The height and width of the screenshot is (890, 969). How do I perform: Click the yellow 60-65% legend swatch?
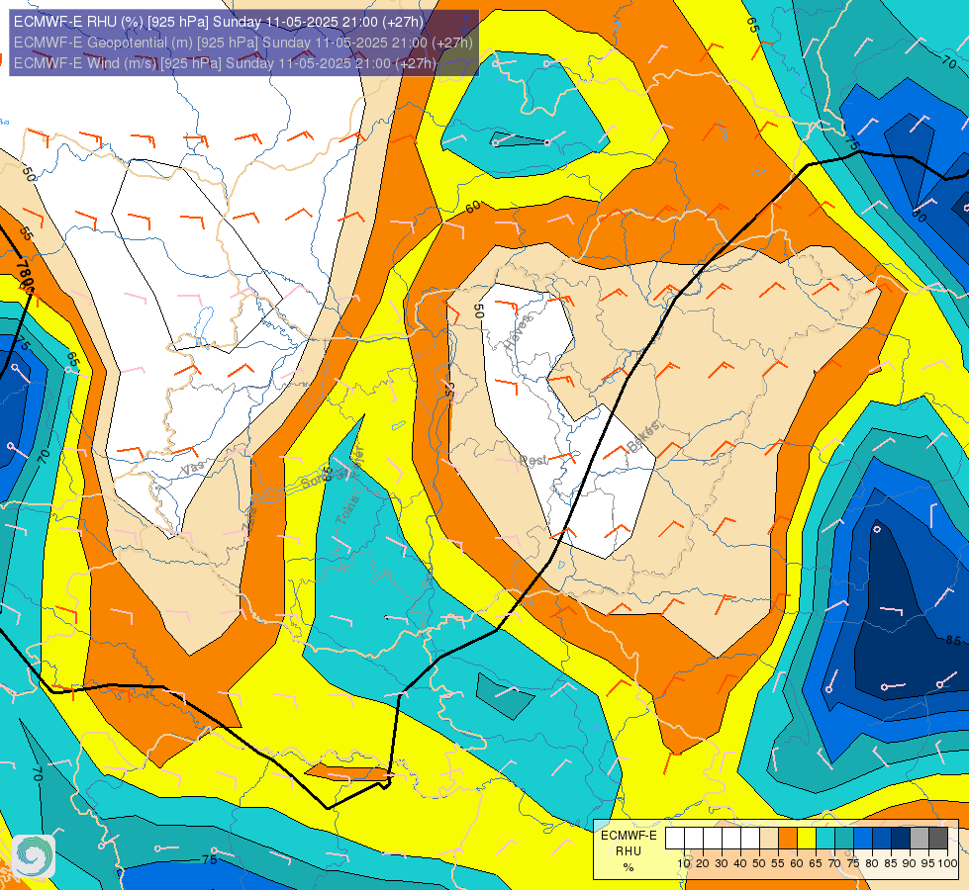click(807, 839)
